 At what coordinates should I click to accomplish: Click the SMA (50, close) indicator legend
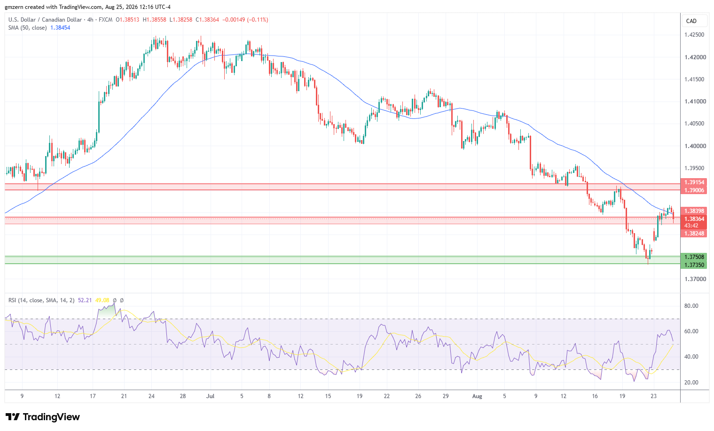pos(28,28)
